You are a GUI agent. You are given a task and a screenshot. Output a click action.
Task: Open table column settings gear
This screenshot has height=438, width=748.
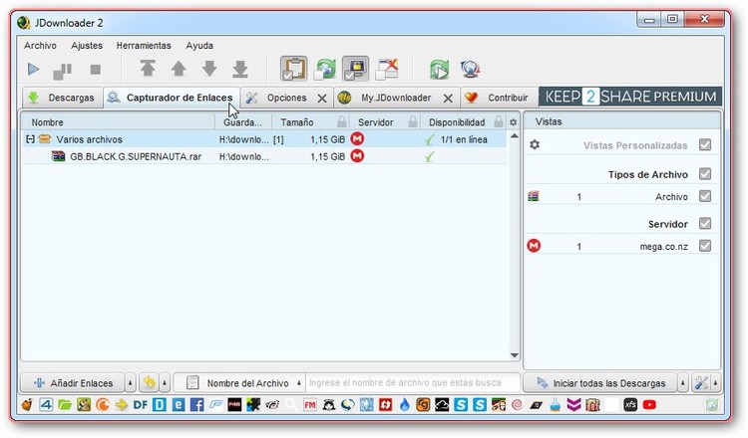[514, 122]
